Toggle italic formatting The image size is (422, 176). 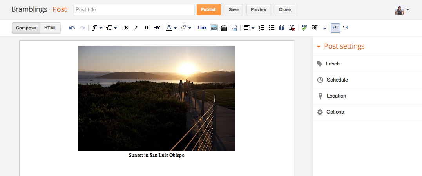coord(136,28)
